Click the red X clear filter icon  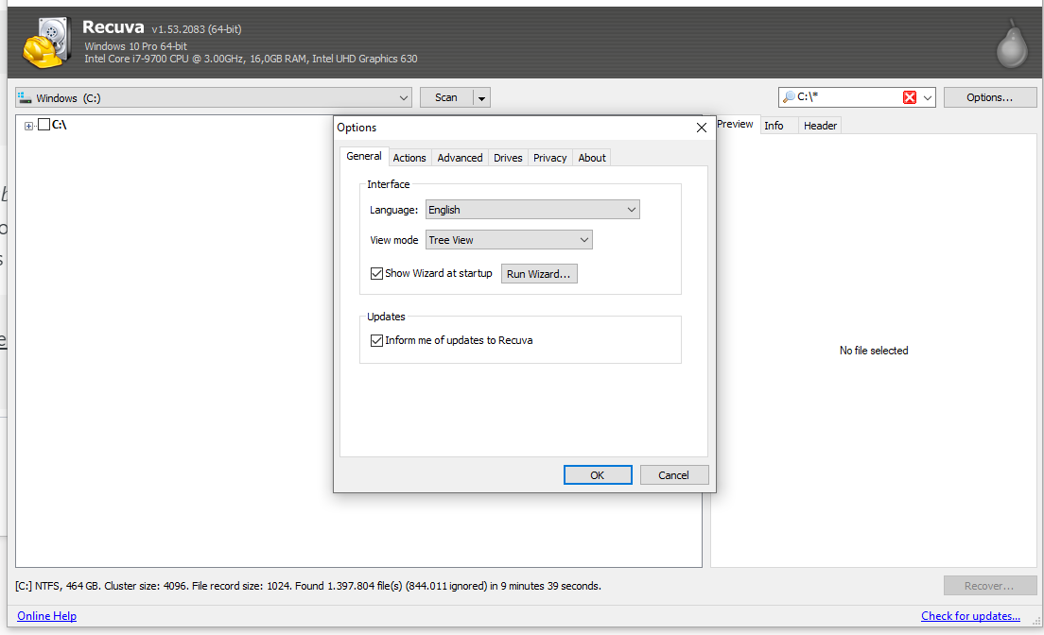910,97
